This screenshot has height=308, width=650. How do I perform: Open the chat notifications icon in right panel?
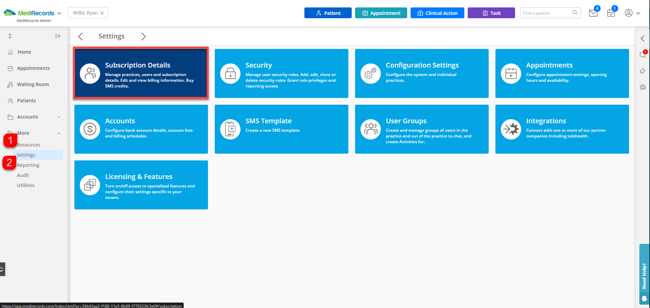coord(643,55)
